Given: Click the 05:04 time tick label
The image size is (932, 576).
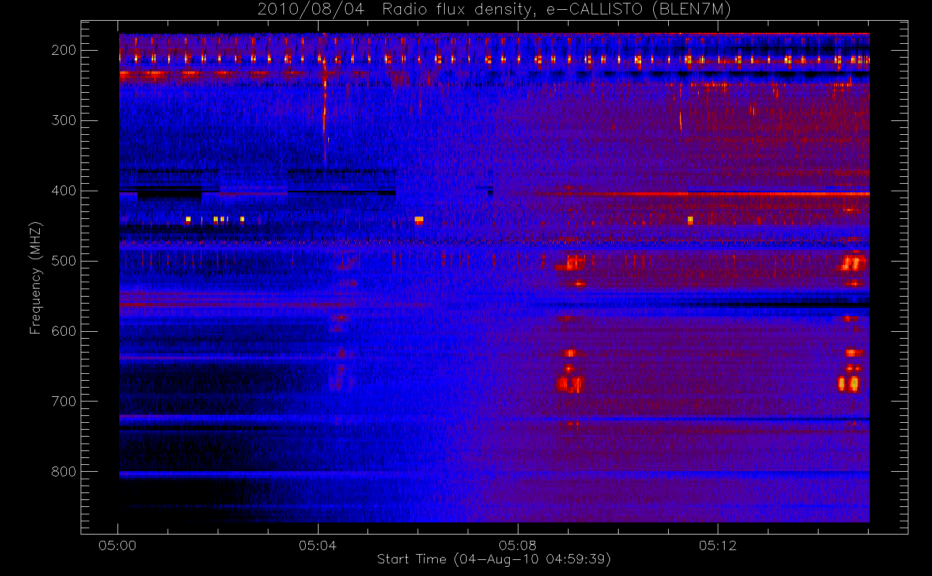Looking at the screenshot, I should pos(317,545).
